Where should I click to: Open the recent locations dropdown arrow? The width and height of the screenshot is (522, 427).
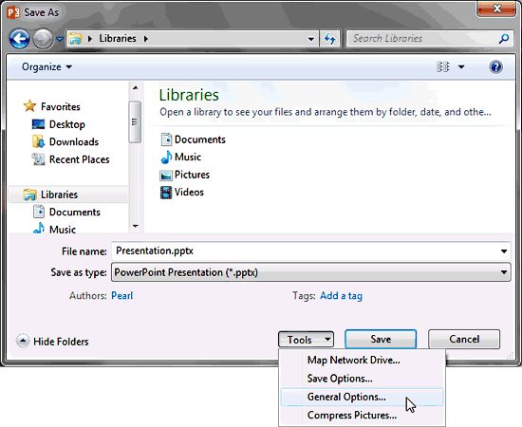tap(60, 39)
